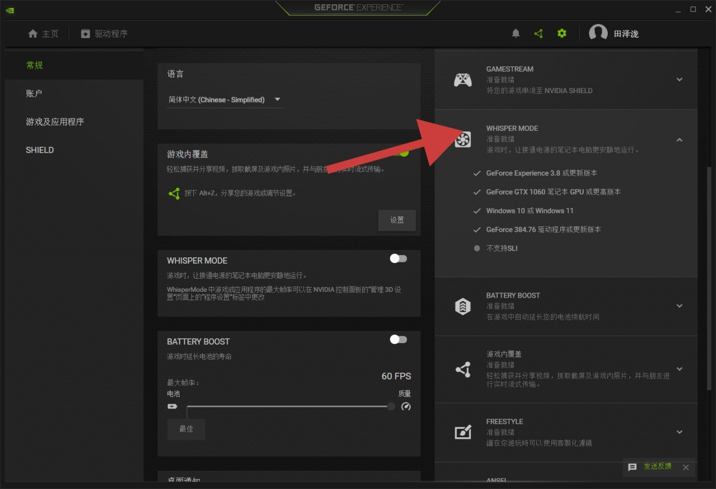Image resolution: width=716 pixels, height=489 pixels.
Task: Open settings via the green gear icon
Action: pyautogui.click(x=562, y=33)
